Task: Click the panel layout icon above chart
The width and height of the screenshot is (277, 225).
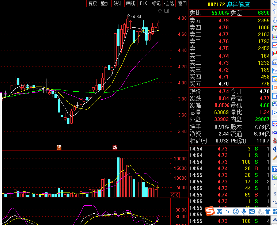Action: (x=167, y=11)
